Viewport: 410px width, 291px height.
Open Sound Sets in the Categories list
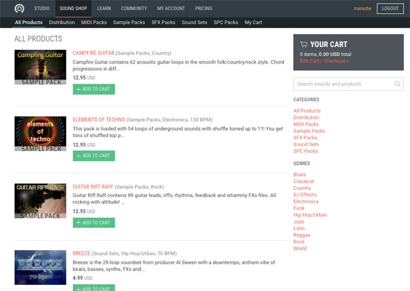(306, 144)
